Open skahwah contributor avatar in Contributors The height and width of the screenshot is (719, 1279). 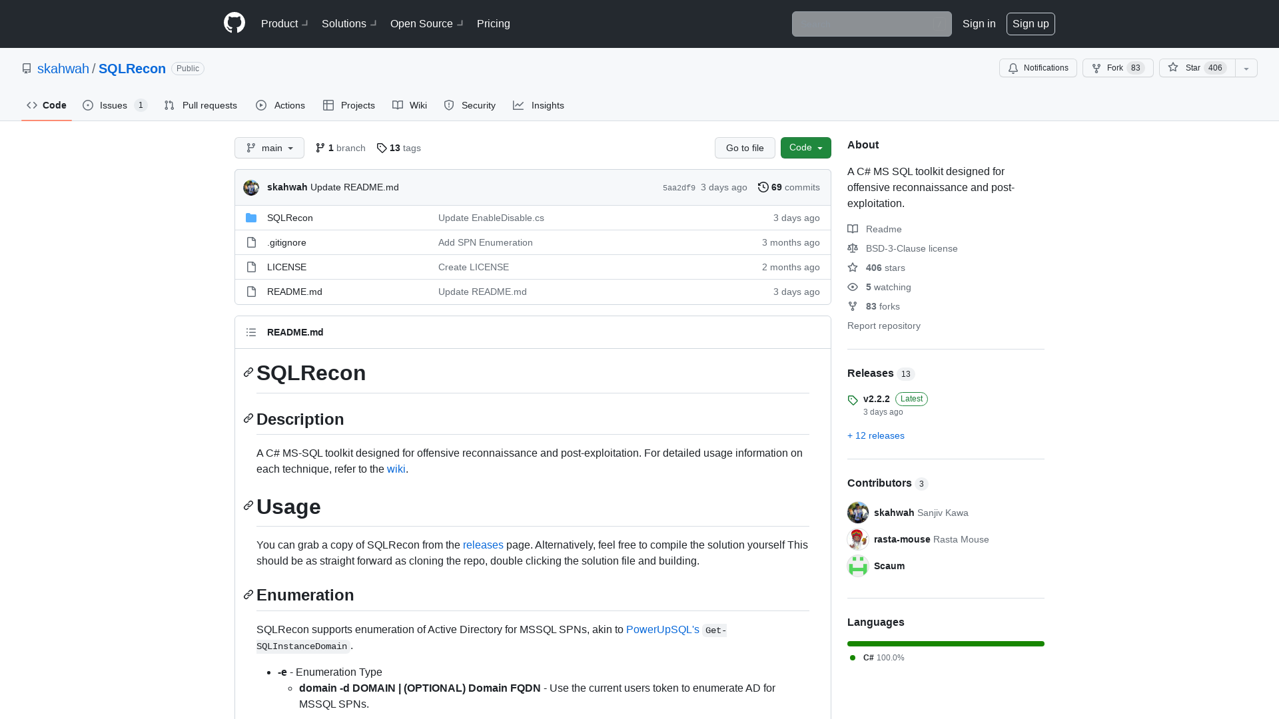pos(858,513)
